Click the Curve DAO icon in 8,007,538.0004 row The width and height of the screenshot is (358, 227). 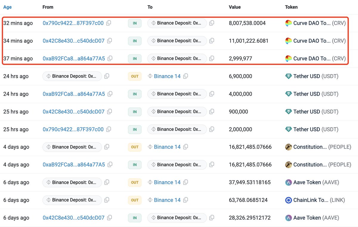pos(288,23)
